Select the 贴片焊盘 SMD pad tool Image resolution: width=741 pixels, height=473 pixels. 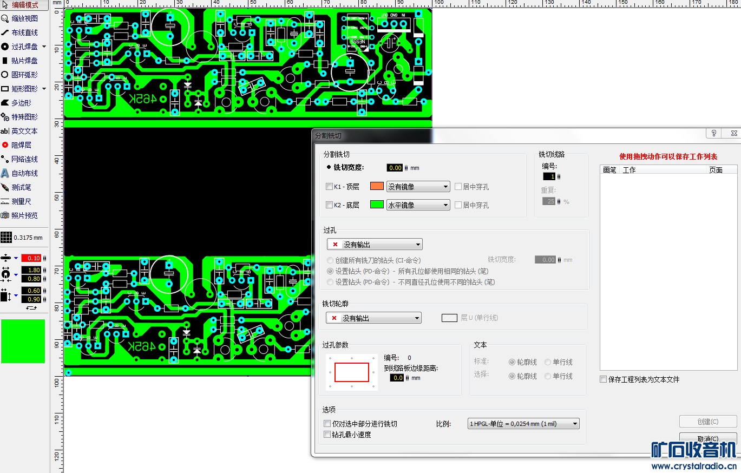[21, 61]
